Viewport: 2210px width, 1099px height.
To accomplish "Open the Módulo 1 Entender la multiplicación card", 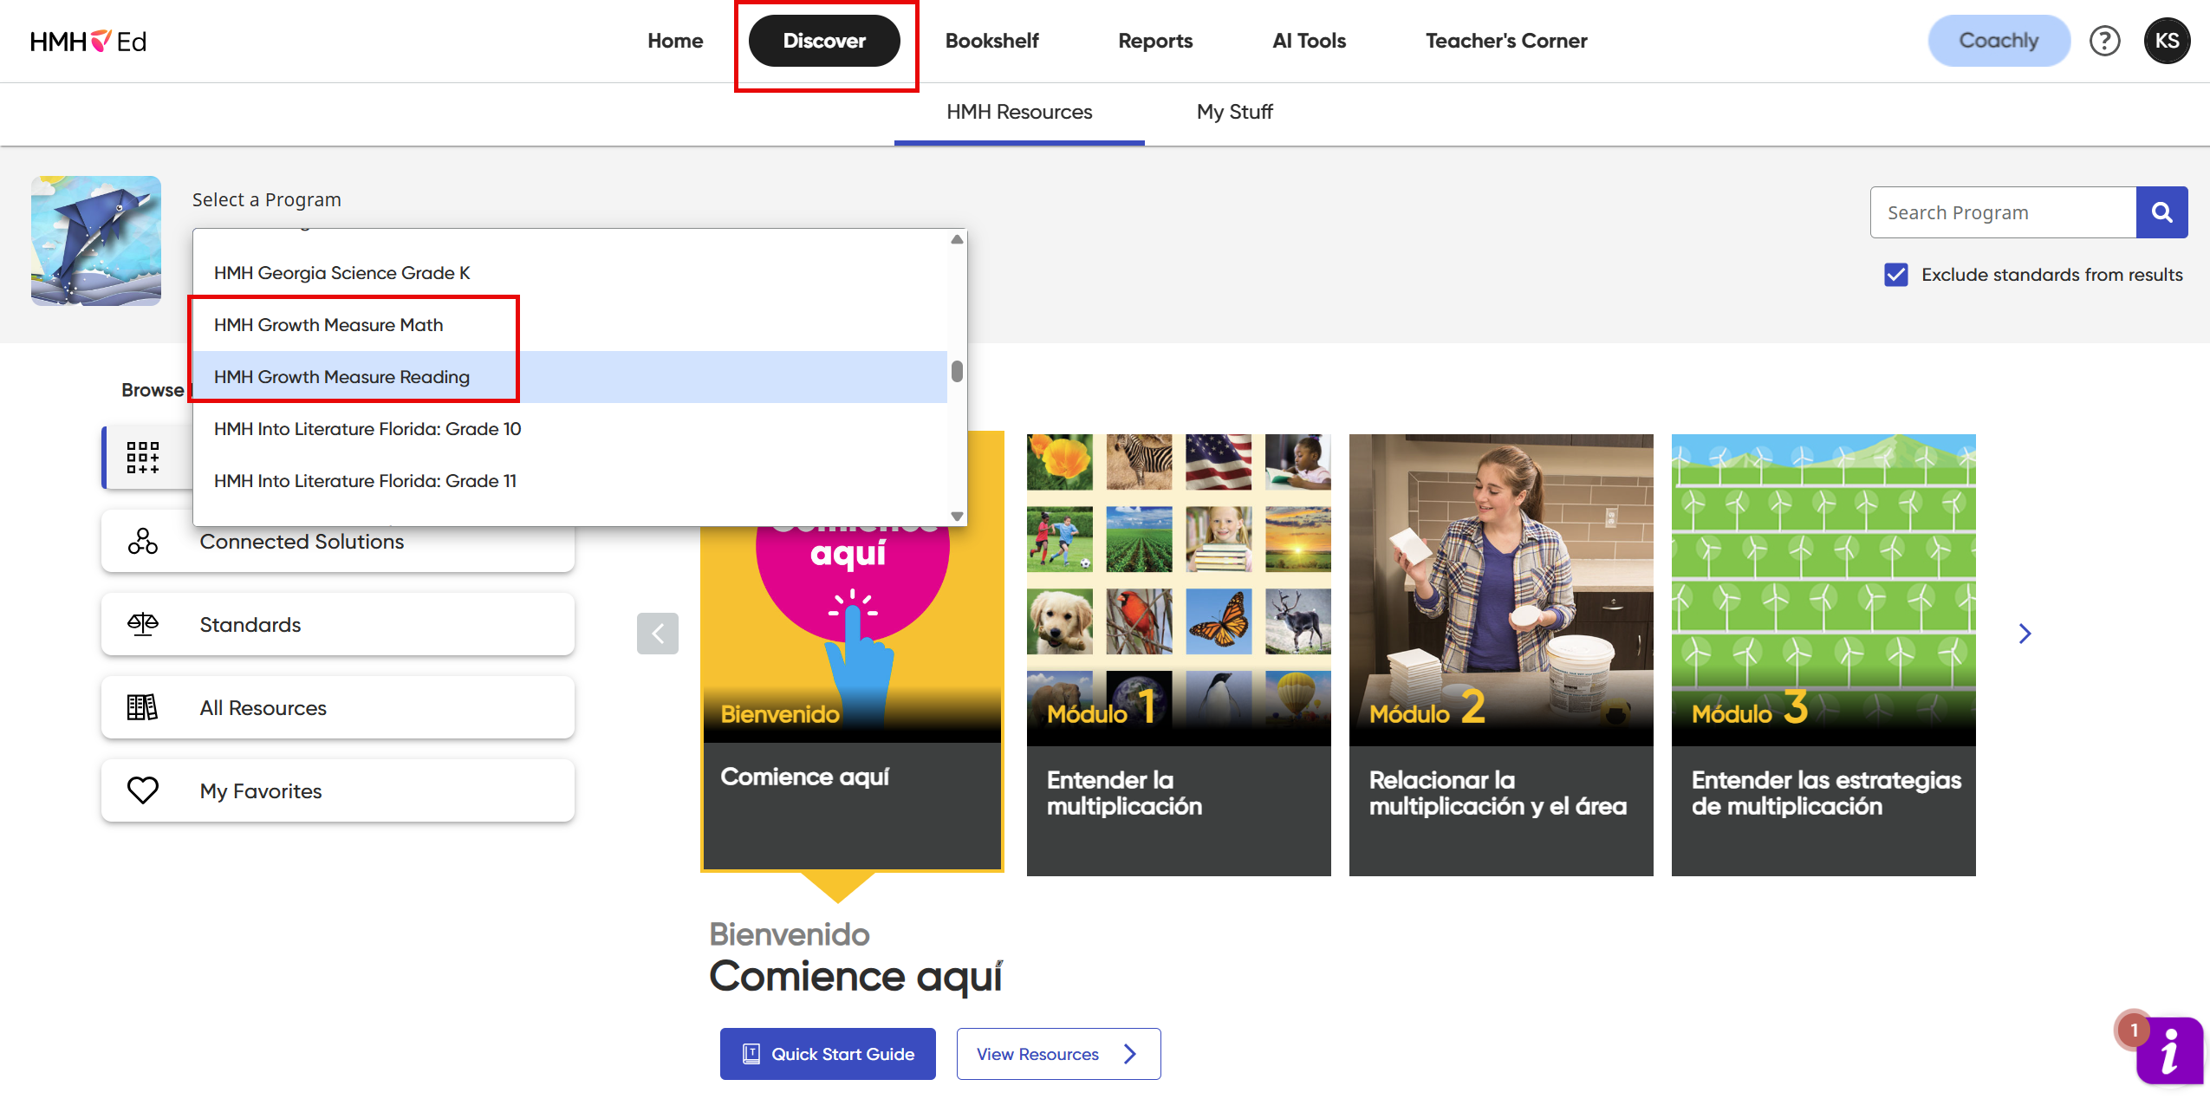I will click(1179, 655).
